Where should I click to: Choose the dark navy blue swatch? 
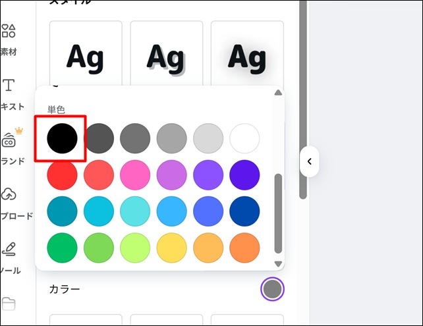[244, 211]
